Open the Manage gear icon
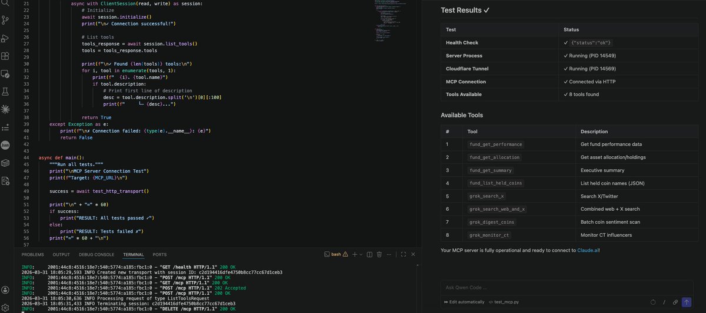706x313 pixels. tap(5, 307)
